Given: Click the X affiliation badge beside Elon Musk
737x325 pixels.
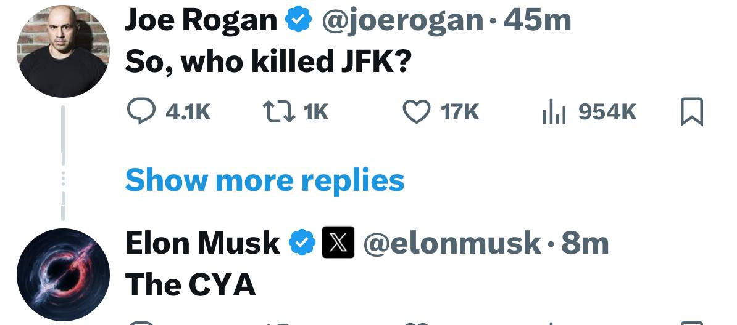Looking at the screenshot, I should point(338,243).
